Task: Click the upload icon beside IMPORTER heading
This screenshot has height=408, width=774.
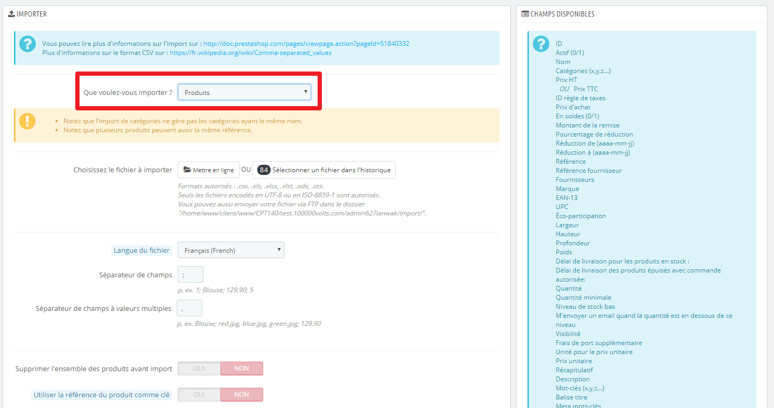Action: (11, 14)
